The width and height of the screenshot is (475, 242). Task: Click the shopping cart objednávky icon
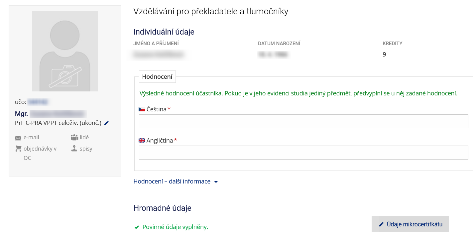(x=18, y=149)
